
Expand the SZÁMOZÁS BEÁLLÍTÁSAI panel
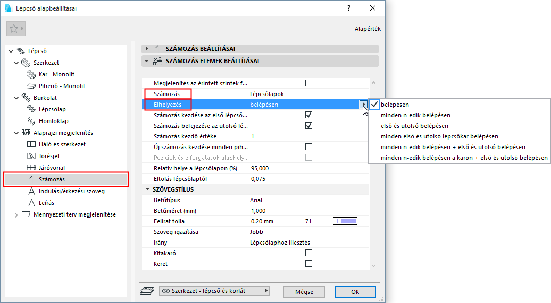147,49
